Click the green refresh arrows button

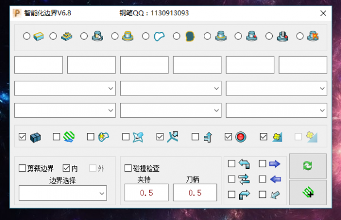[308, 166]
